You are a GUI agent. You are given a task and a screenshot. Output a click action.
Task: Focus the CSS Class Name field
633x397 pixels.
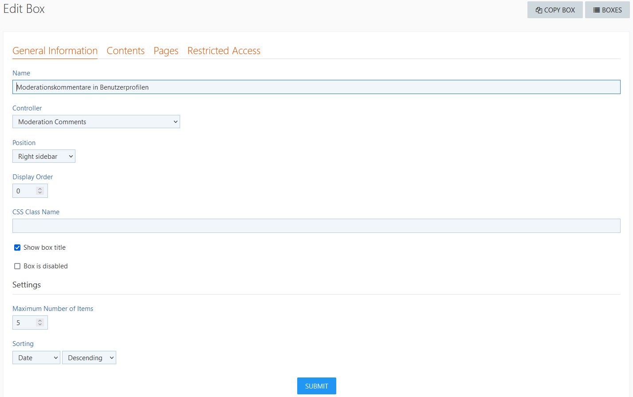316,226
